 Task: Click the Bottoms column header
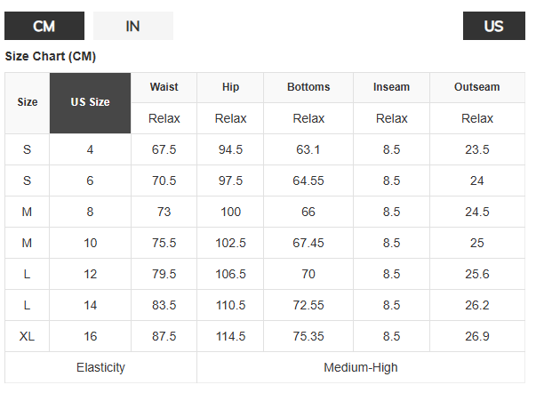tap(308, 87)
